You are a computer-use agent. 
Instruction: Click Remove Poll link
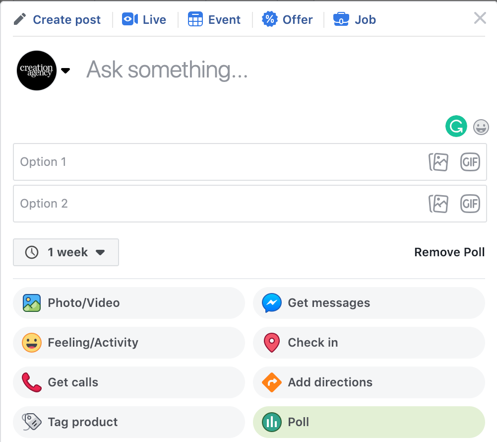449,252
